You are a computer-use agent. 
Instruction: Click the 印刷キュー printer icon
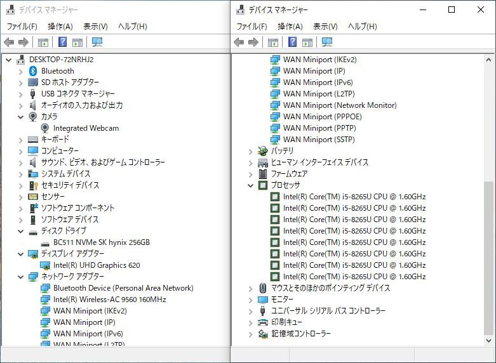[262, 322]
